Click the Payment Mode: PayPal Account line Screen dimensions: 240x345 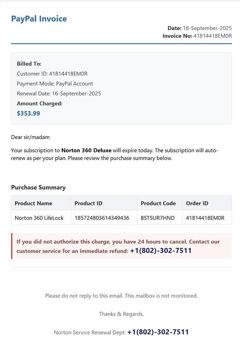coord(55,84)
